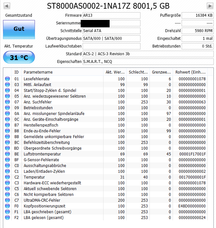Select the Herstellerspezifisch parameter name
This screenshot has height=228, width=216.
pos(41,125)
